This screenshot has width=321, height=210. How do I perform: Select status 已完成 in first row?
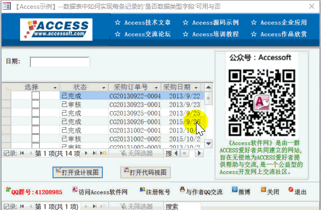coord(84,96)
